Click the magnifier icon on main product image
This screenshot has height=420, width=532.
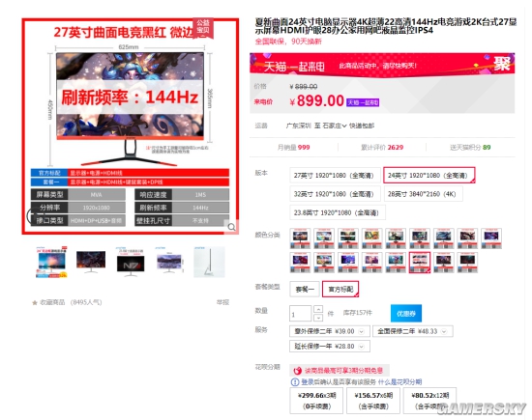(x=232, y=227)
